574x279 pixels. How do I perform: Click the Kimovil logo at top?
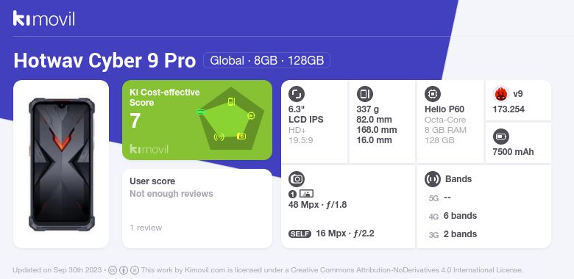[44, 18]
